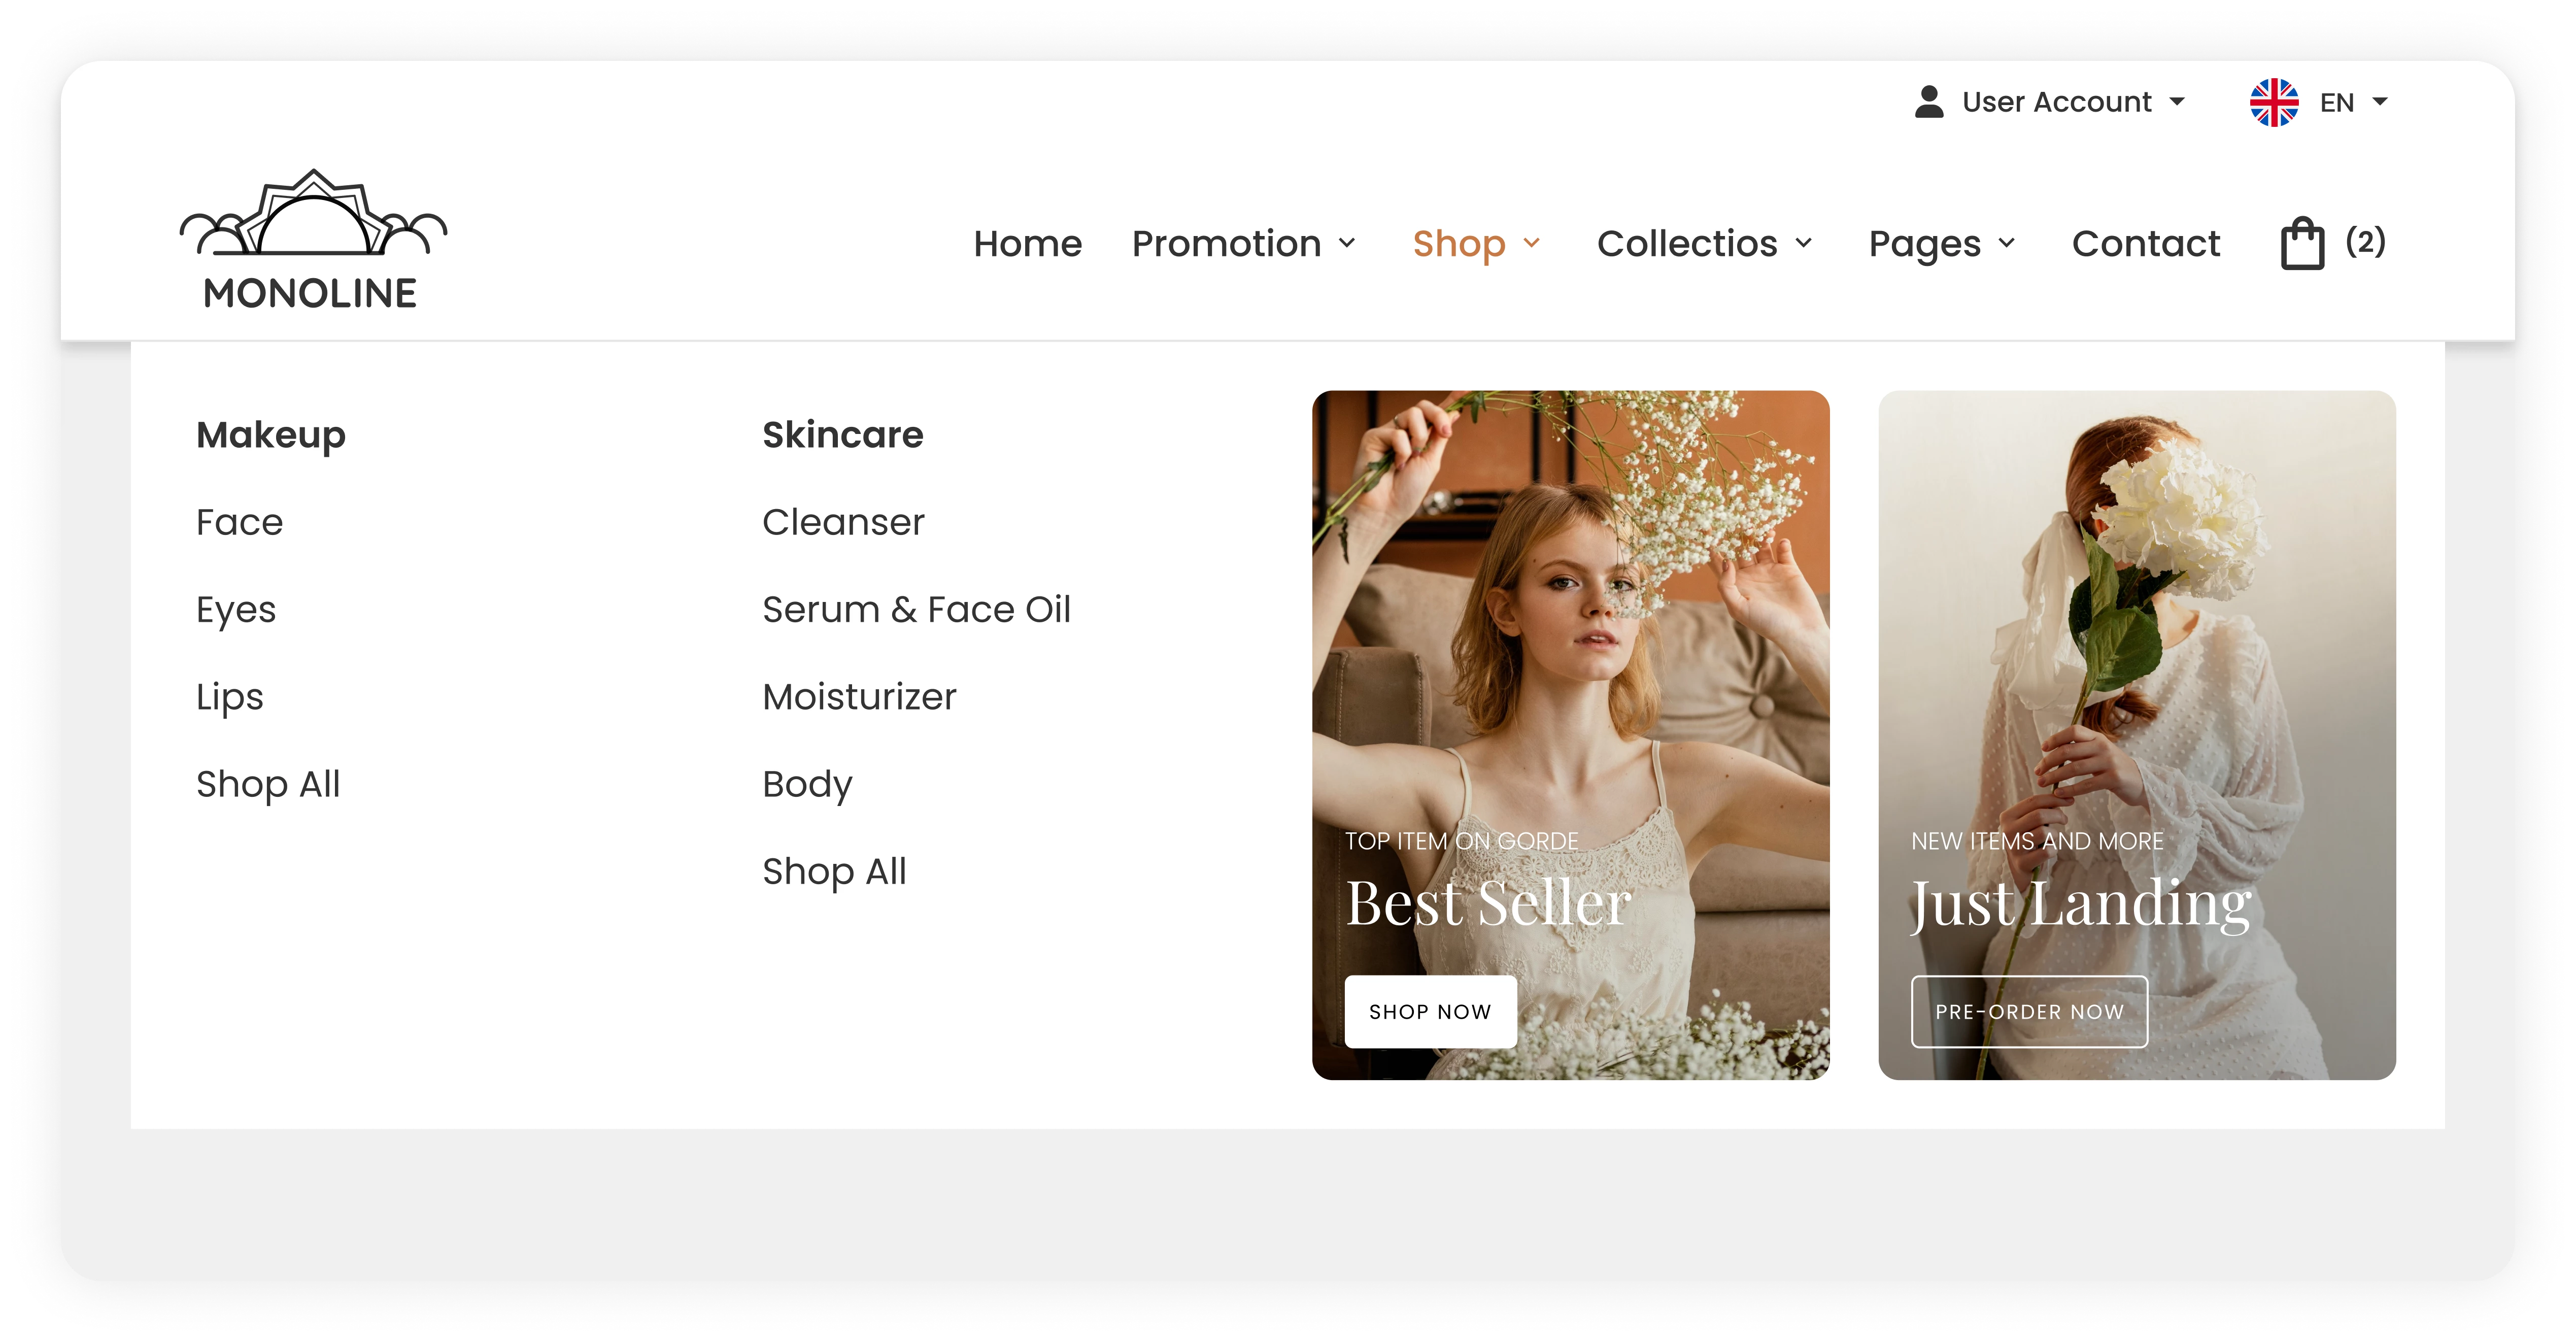Screen dimensions: 2576x1342
Task: Click the user account person icon
Action: tap(1929, 102)
